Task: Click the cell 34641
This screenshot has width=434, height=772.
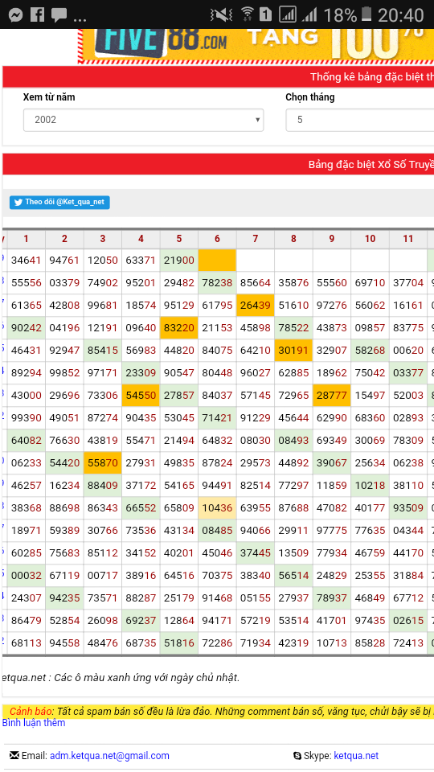Action: point(26,260)
